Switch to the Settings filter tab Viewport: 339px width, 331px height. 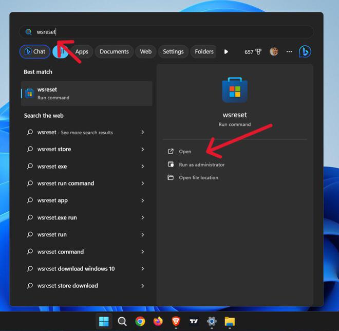[x=173, y=52]
